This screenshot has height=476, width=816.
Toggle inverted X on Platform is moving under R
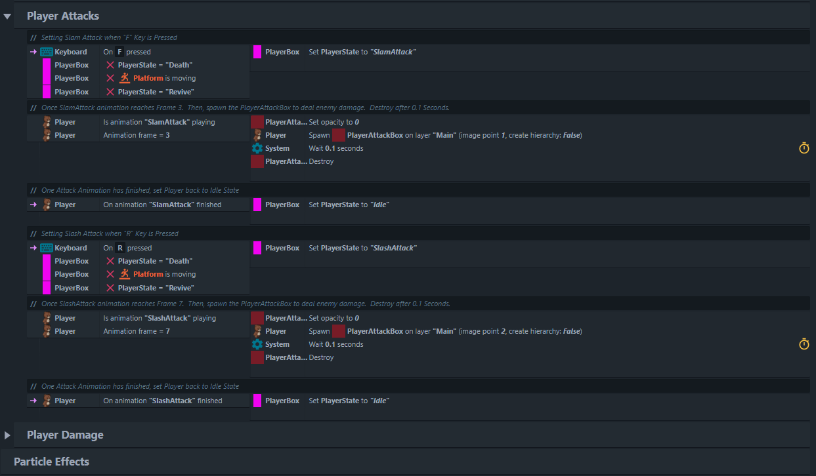point(110,274)
